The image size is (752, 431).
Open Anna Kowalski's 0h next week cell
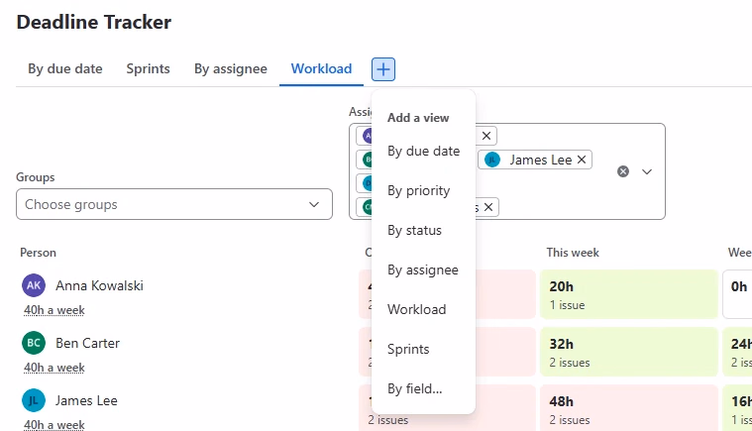pyautogui.click(x=737, y=294)
